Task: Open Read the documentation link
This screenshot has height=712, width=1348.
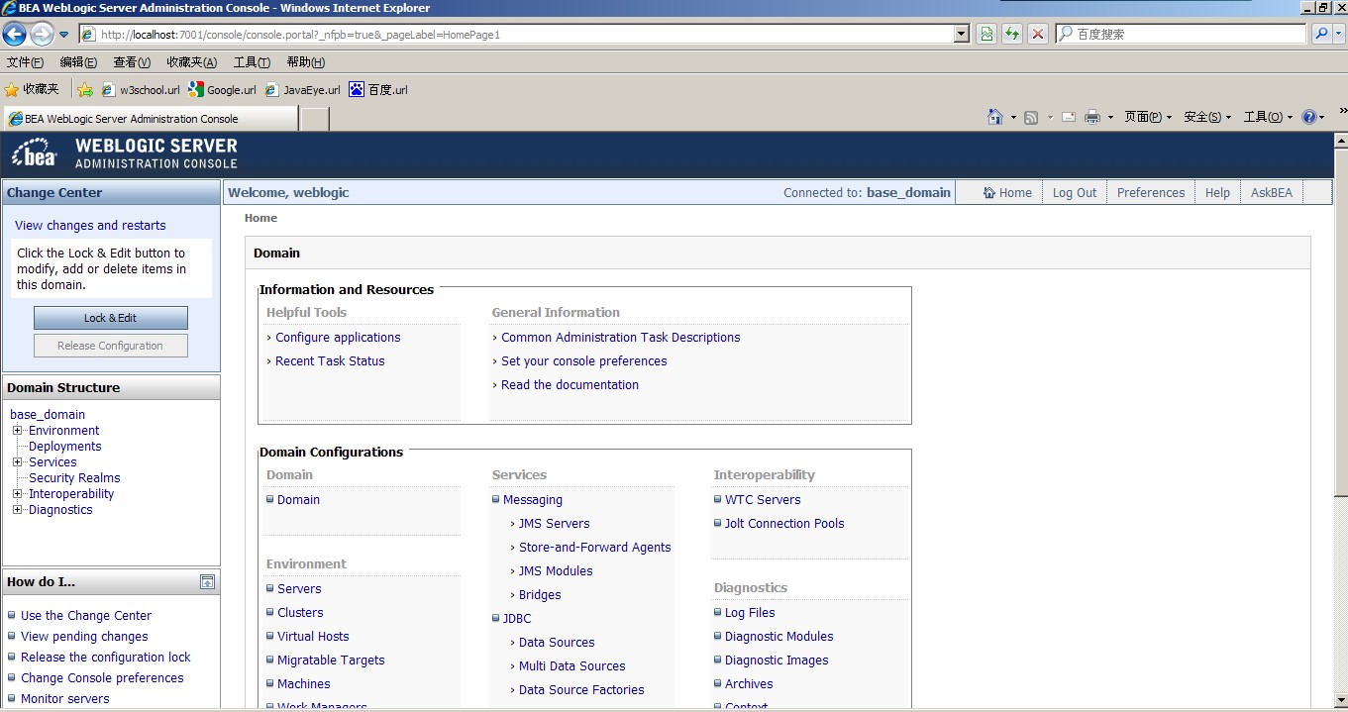Action: tap(570, 385)
